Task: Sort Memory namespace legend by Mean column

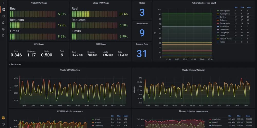Action: [248, 116]
